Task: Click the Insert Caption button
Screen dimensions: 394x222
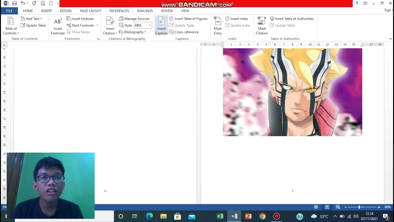Action: point(161,26)
